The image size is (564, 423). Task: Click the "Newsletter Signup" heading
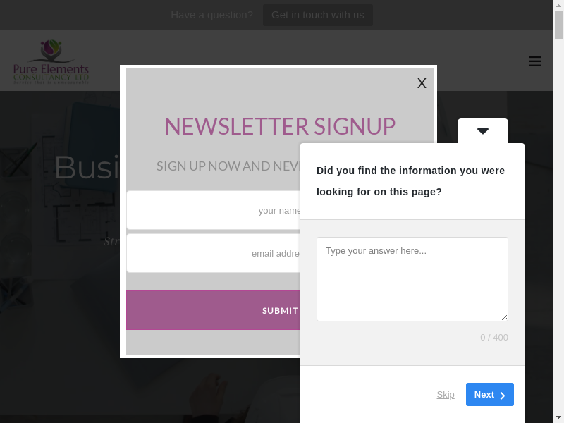click(279, 126)
